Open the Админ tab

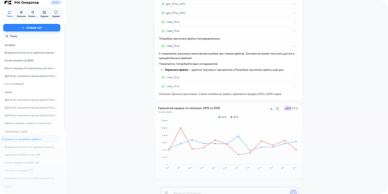tap(56, 14)
